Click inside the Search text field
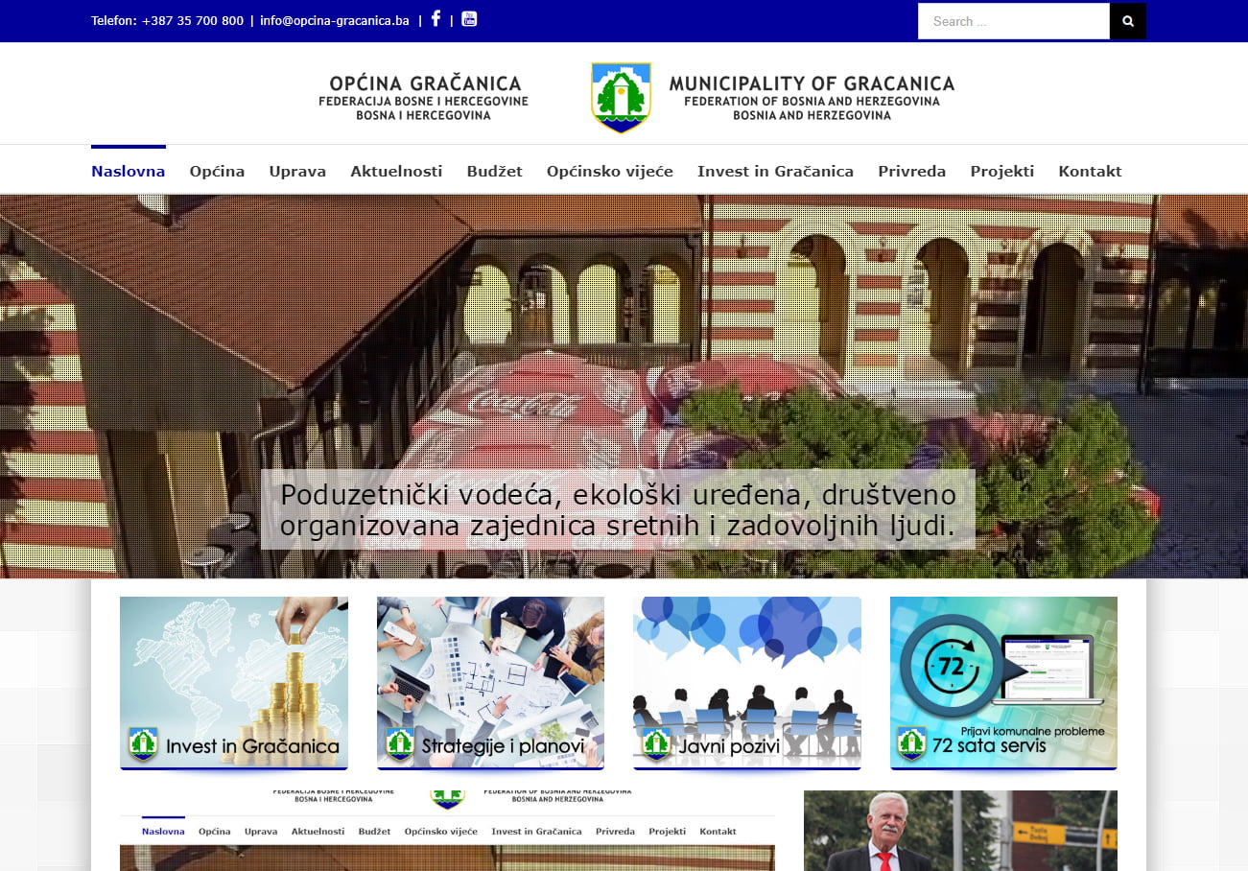The image size is (1248, 871). click(x=1013, y=21)
